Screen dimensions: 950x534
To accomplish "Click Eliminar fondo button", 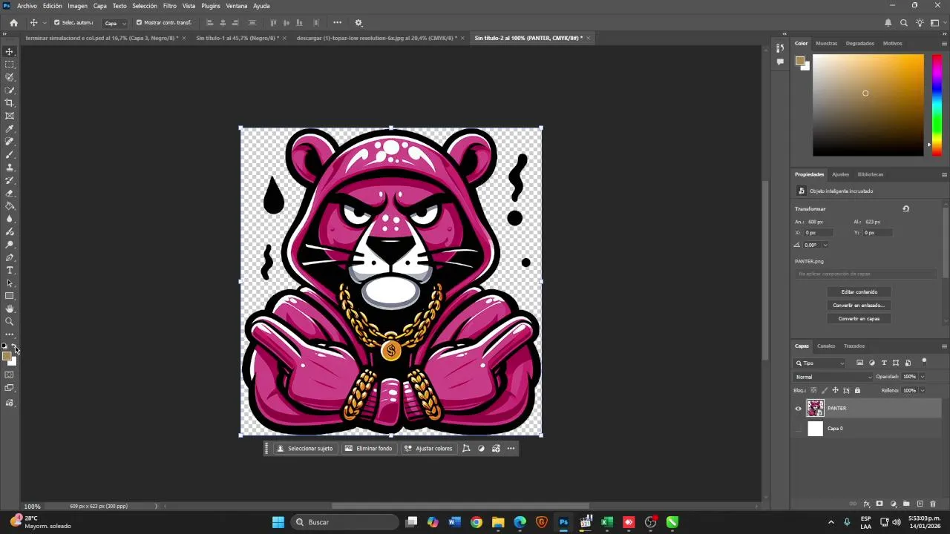I will [x=369, y=448].
